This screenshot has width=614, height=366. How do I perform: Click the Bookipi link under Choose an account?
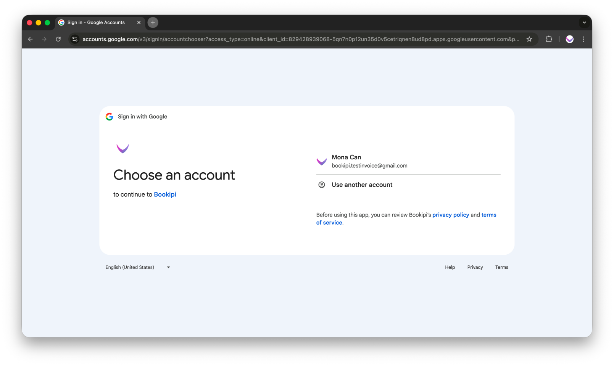165,194
